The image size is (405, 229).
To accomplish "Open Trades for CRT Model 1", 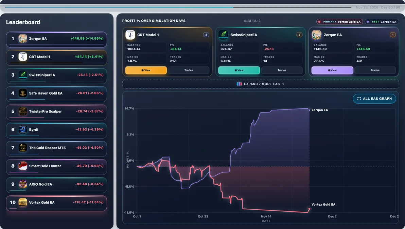I will (x=189, y=70).
